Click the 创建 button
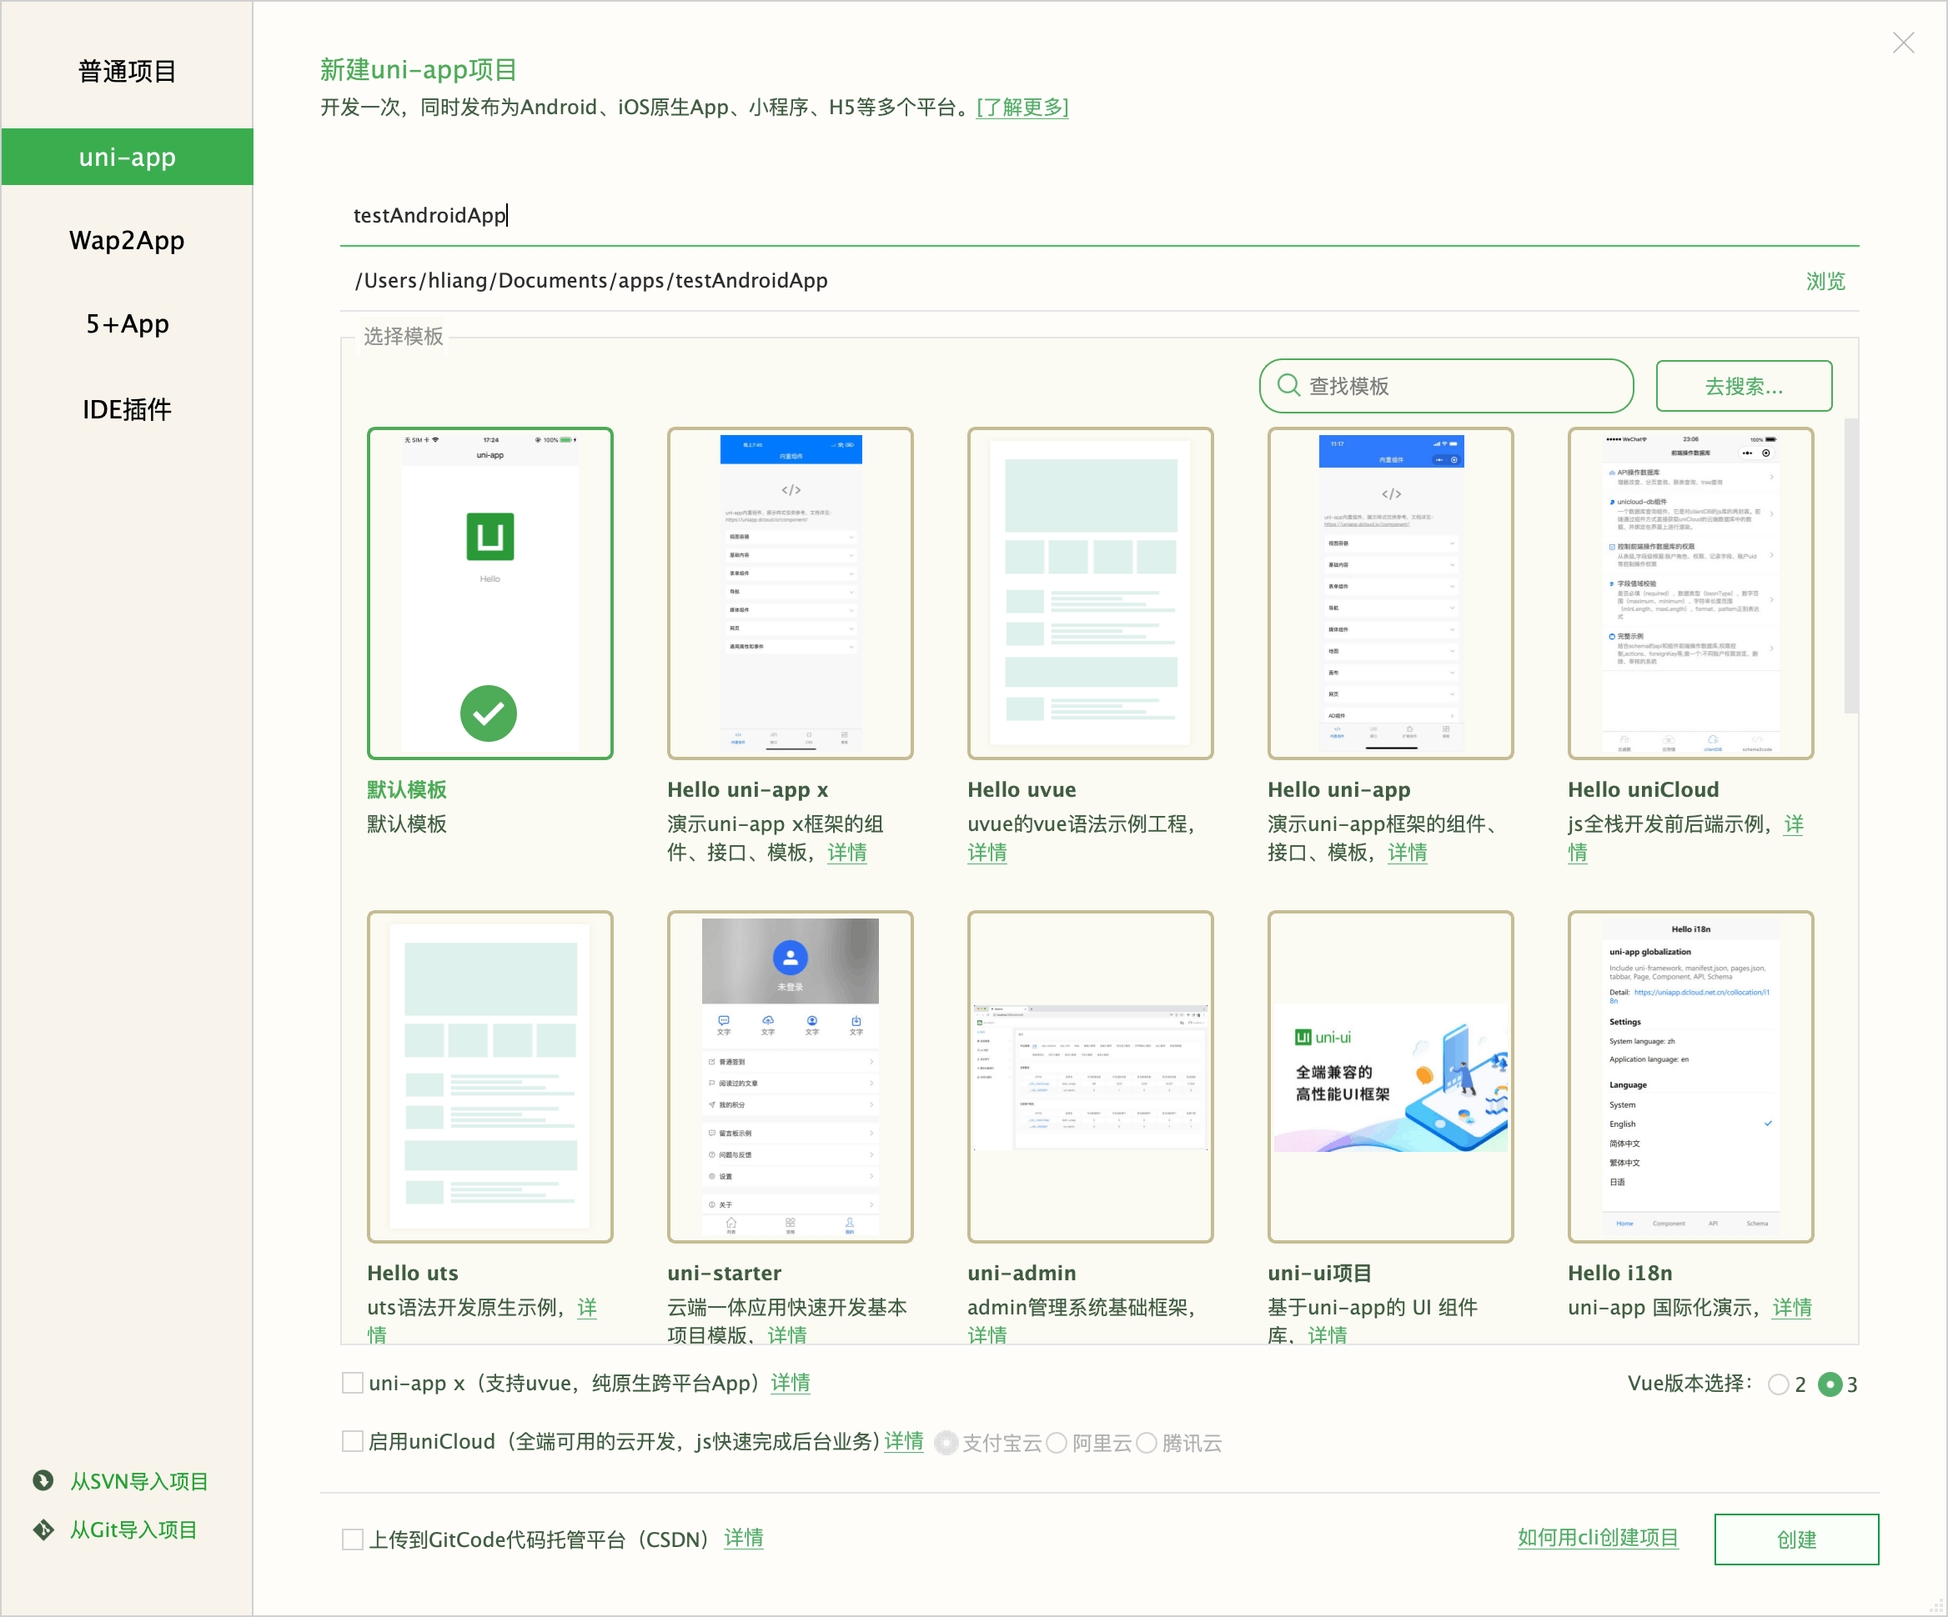This screenshot has height=1617, width=1948. tap(1796, 1539)
